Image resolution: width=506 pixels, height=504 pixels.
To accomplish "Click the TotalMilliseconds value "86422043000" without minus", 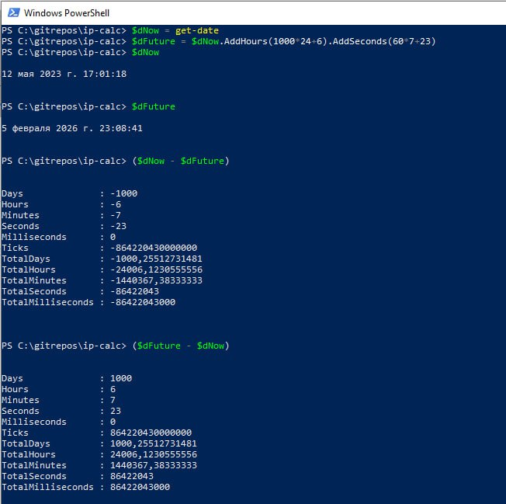I will [x=140, y=487].
